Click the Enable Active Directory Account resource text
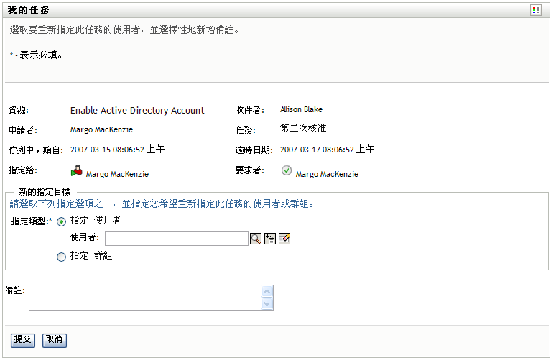 [x=137, y=111]
